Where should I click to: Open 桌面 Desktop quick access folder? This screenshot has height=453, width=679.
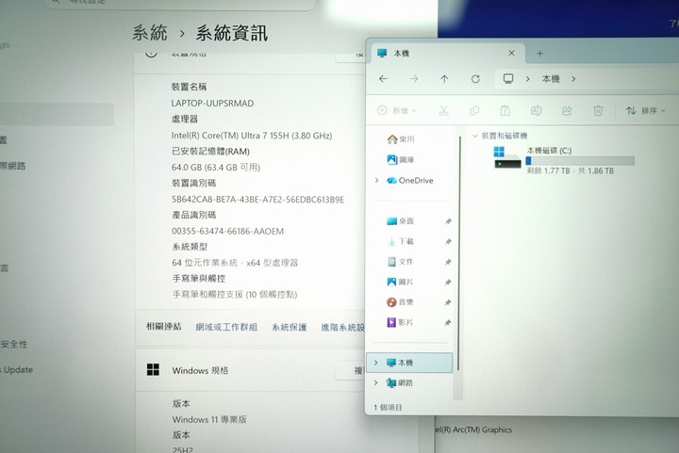pos(400,221)
